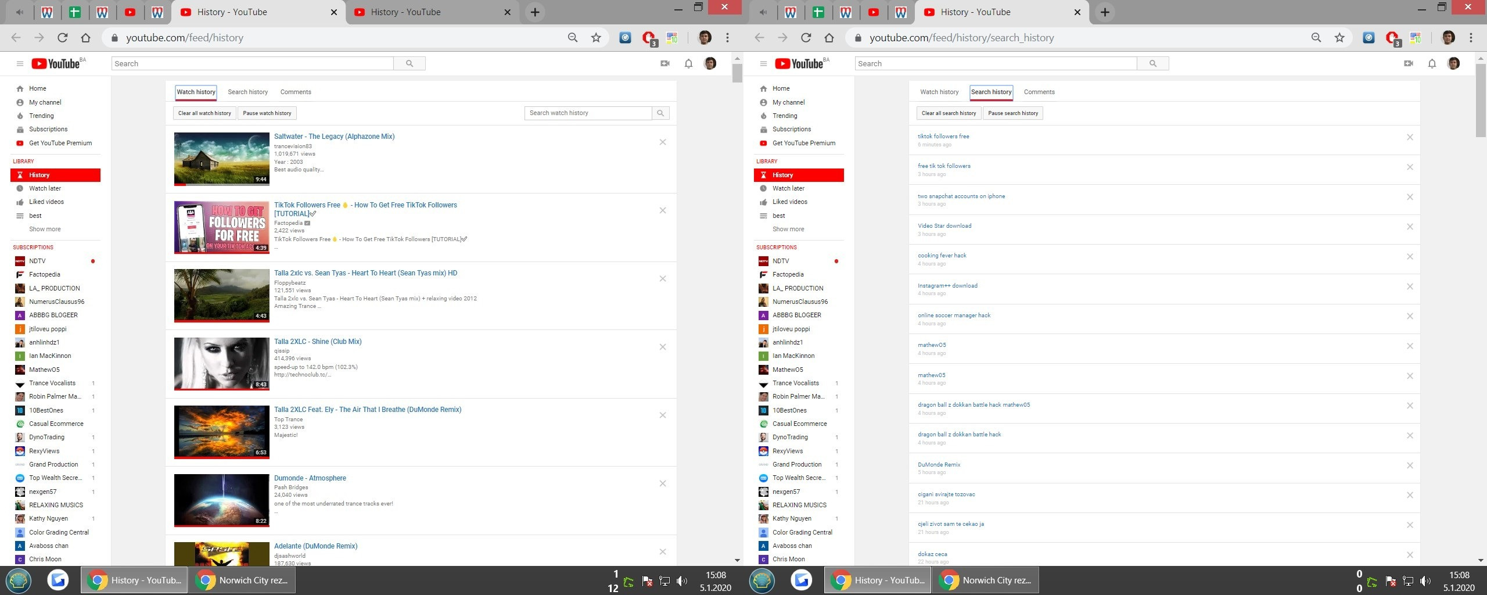
Task: Open Chrome menu dots in right browser
Action: (x=1471, y=38)
